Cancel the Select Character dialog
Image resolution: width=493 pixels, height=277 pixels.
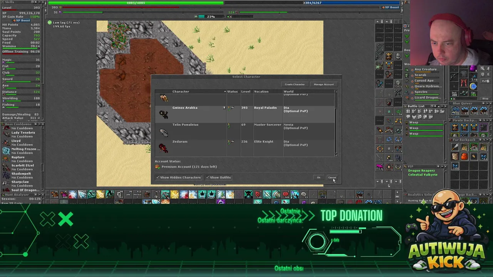(x=332, y=177)
